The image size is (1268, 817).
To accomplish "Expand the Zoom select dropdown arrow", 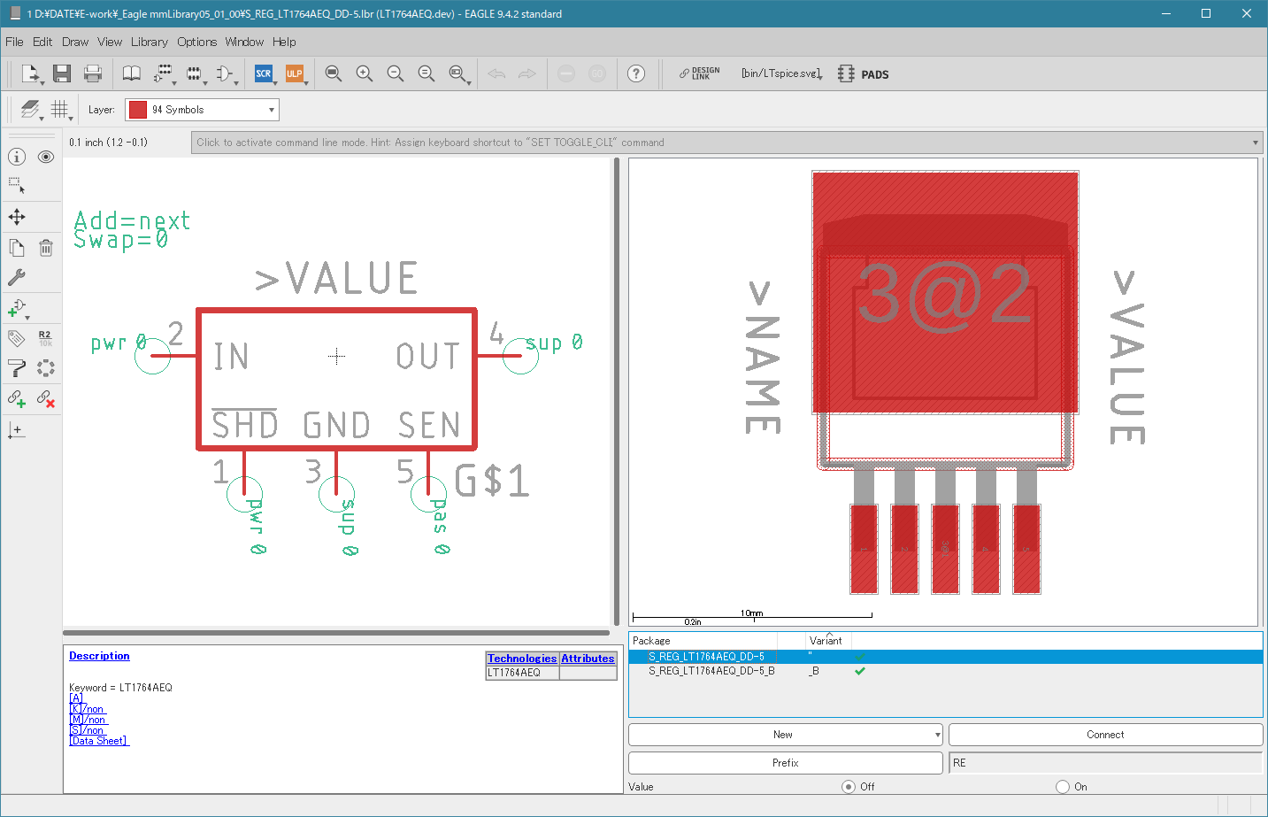I will [x=470, y=82].
